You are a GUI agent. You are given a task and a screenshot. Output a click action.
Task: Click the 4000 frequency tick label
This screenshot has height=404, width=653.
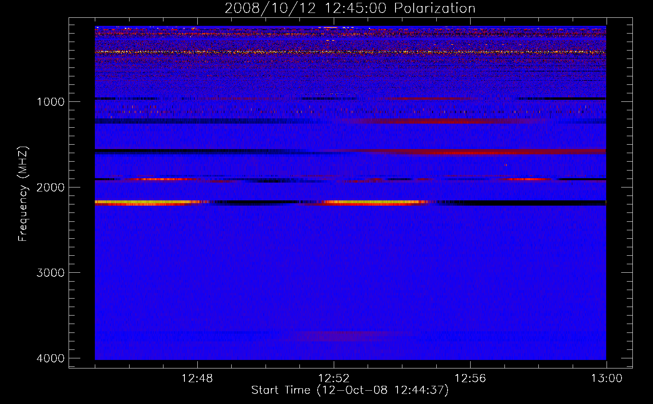coord(50,358)
